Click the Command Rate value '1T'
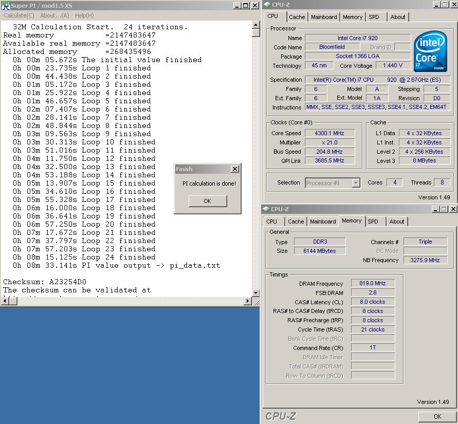This screenshot has height=424, width=458. click(x=373, y=348)
